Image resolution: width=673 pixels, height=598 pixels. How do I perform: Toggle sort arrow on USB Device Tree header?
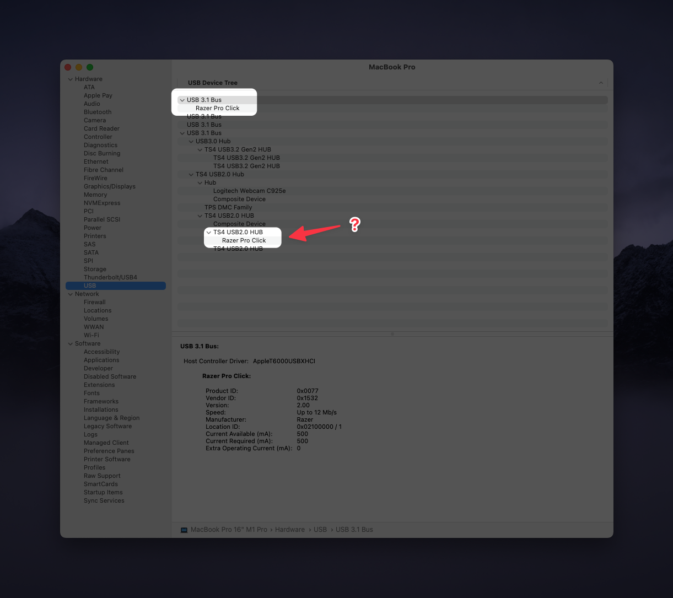pyautogui.click(x=601, y=83)
